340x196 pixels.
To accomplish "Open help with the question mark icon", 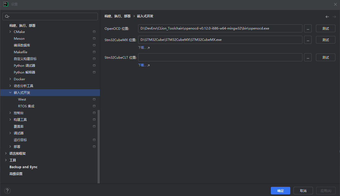I will point(7,191).
